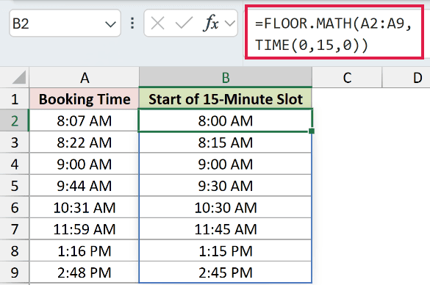
Task: Click cell containing 8:07 AM
Action: tap(85, 120)
